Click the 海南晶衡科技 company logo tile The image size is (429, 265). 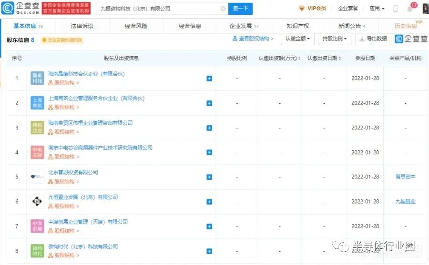click(37, 78)
